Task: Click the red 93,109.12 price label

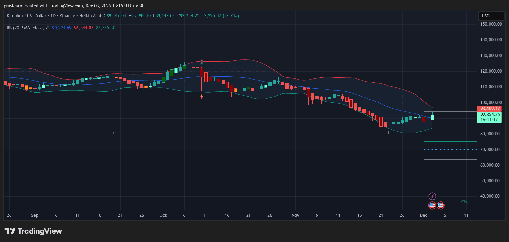Action: [x=490, y=109]
